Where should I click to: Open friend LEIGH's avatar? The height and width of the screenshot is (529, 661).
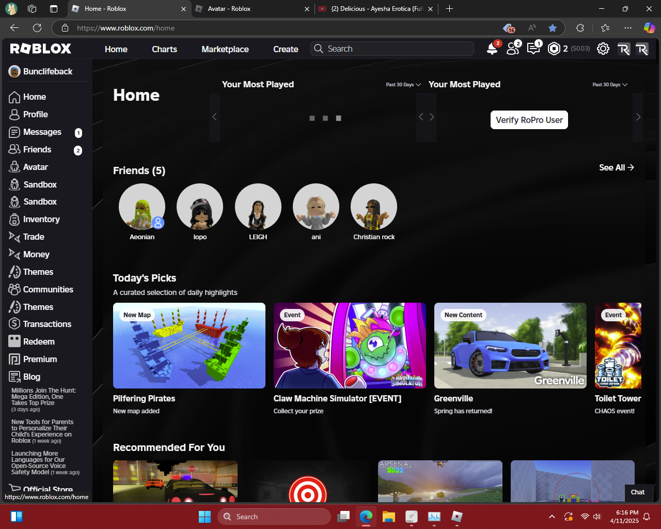coord(258,207)
